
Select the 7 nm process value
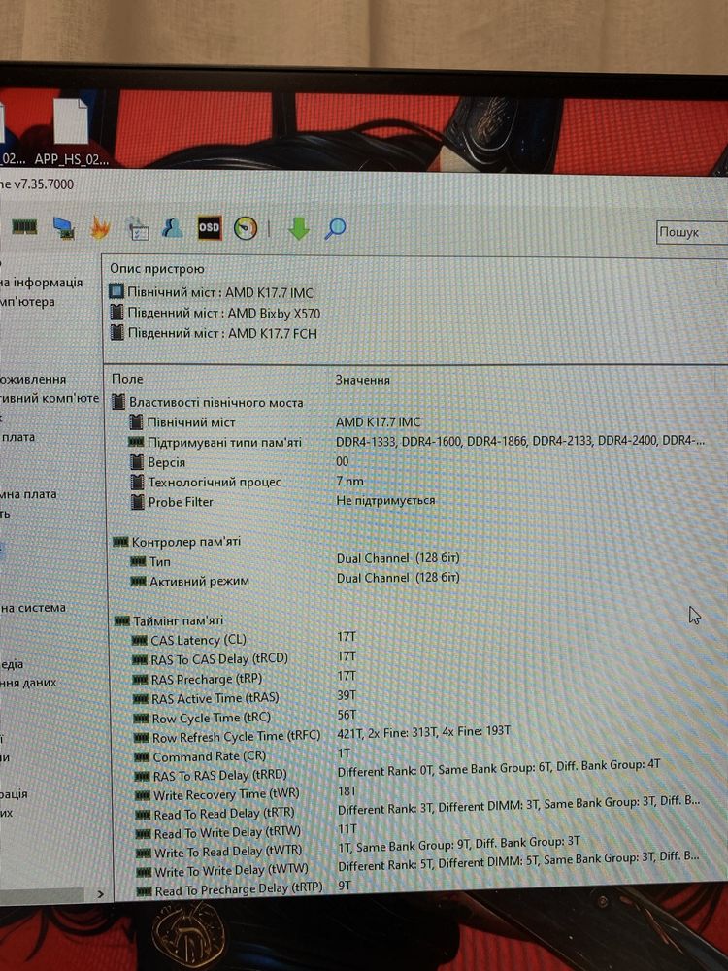(x=349, y=481)
